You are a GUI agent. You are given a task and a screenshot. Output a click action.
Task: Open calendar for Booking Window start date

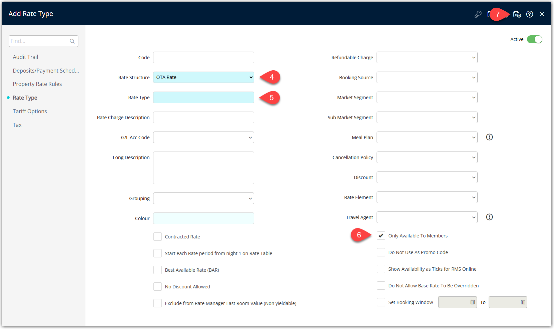[473, 302]
